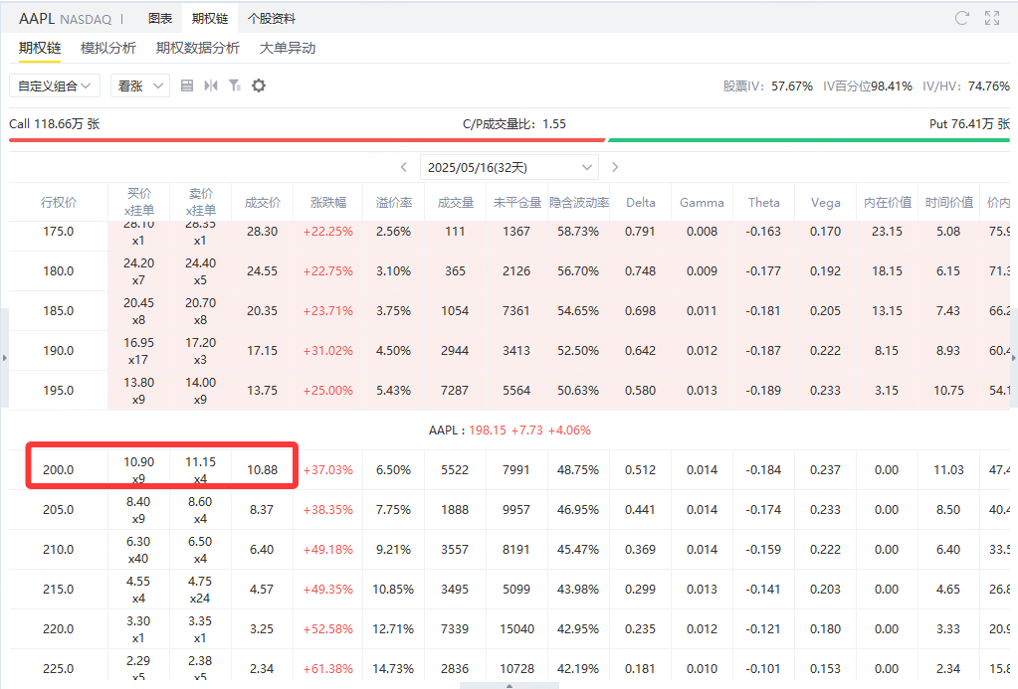Sort by the 成交价 column header
The height and width of the screenshot is (689, 1018).
263,203
